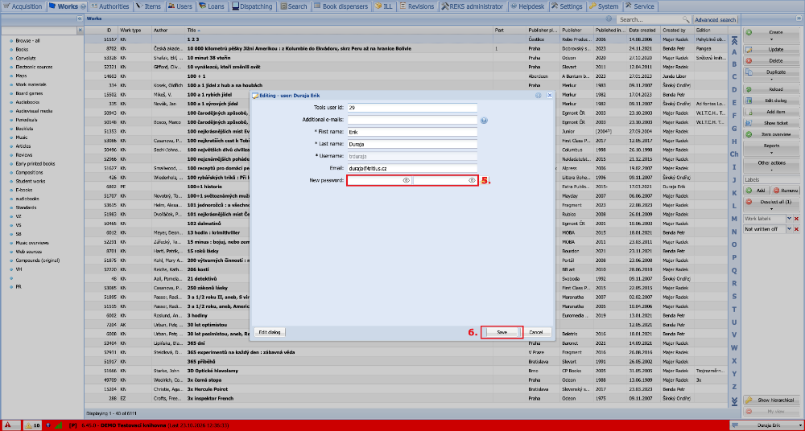Click green signal bars icon in status bar
Image resolution: width=805 pixels, height=431 pixels.
point(58,425)
